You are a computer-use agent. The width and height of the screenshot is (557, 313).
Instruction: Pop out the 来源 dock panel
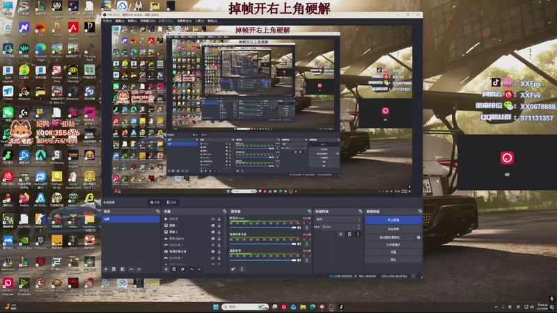224,211
